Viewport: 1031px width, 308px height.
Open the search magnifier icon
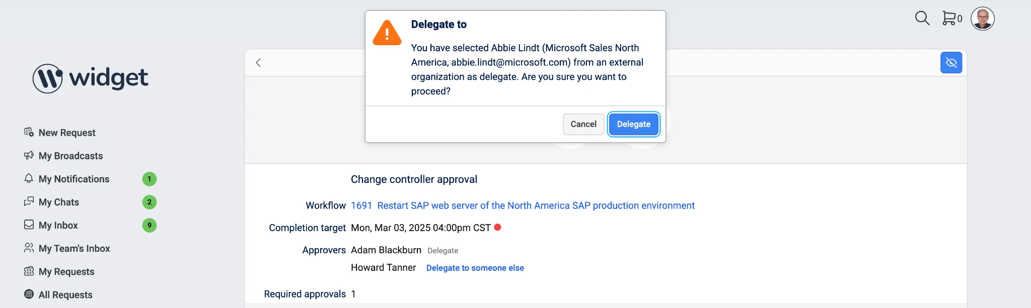[922, 19]
